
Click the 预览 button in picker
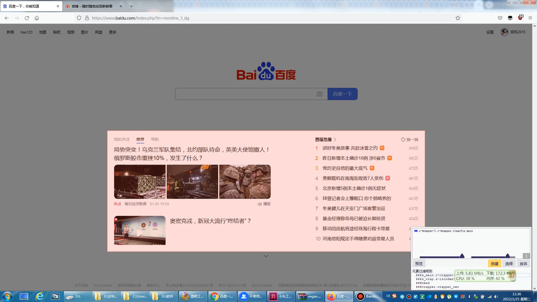click(x=419, y=263)
